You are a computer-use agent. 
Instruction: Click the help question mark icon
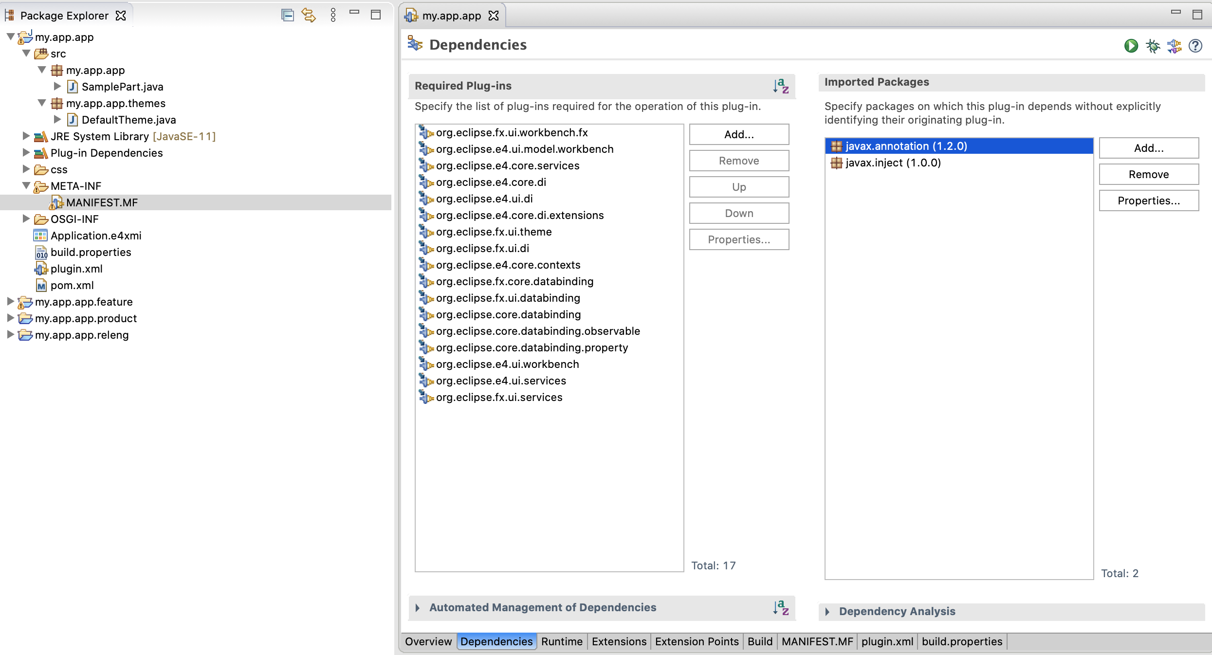click(x=1195, y=46)
